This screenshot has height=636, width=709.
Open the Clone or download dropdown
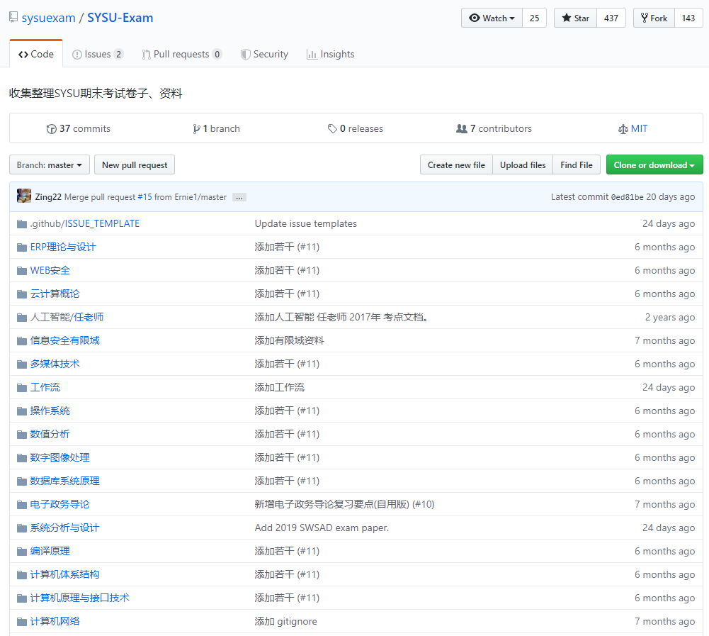[654, 164]
